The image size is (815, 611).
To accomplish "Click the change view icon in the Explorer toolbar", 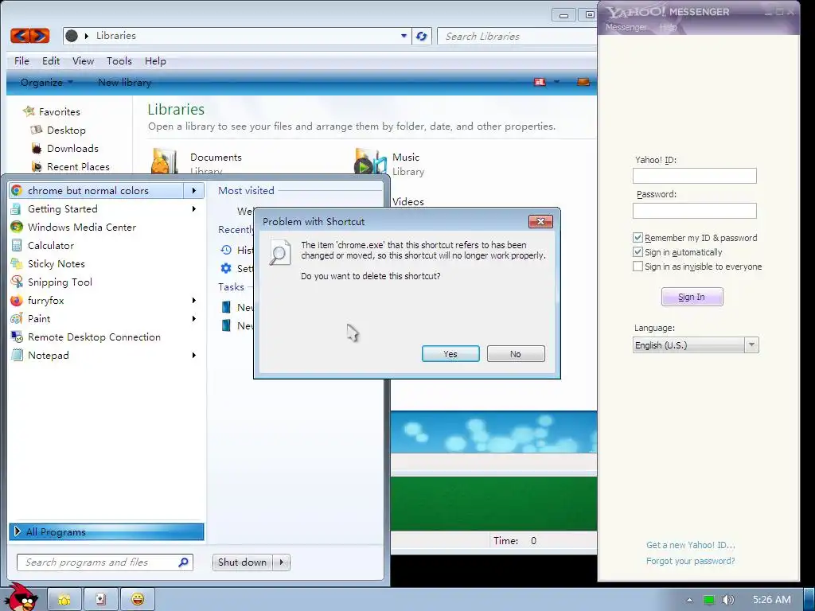I will (540, 82).
